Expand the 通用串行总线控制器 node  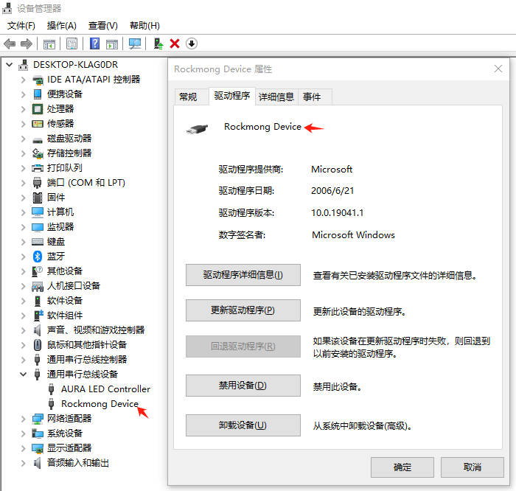[23, 360]
